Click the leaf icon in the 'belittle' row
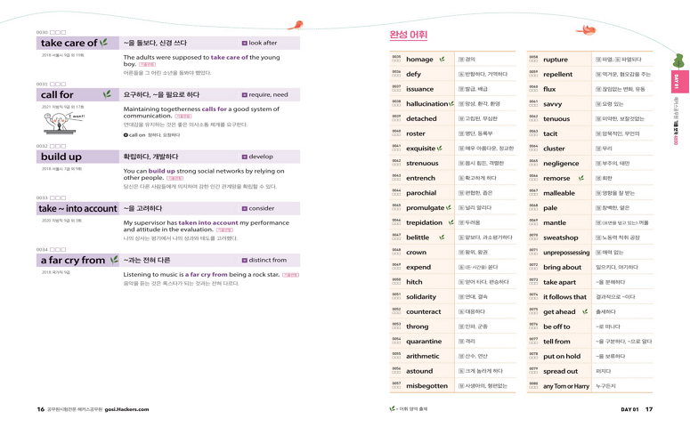 442,237
